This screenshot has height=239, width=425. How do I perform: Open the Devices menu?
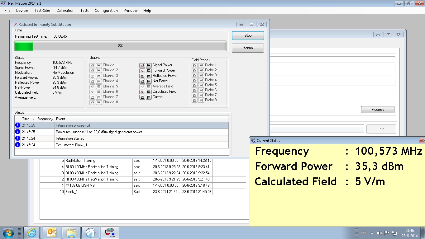coord(22,10)
